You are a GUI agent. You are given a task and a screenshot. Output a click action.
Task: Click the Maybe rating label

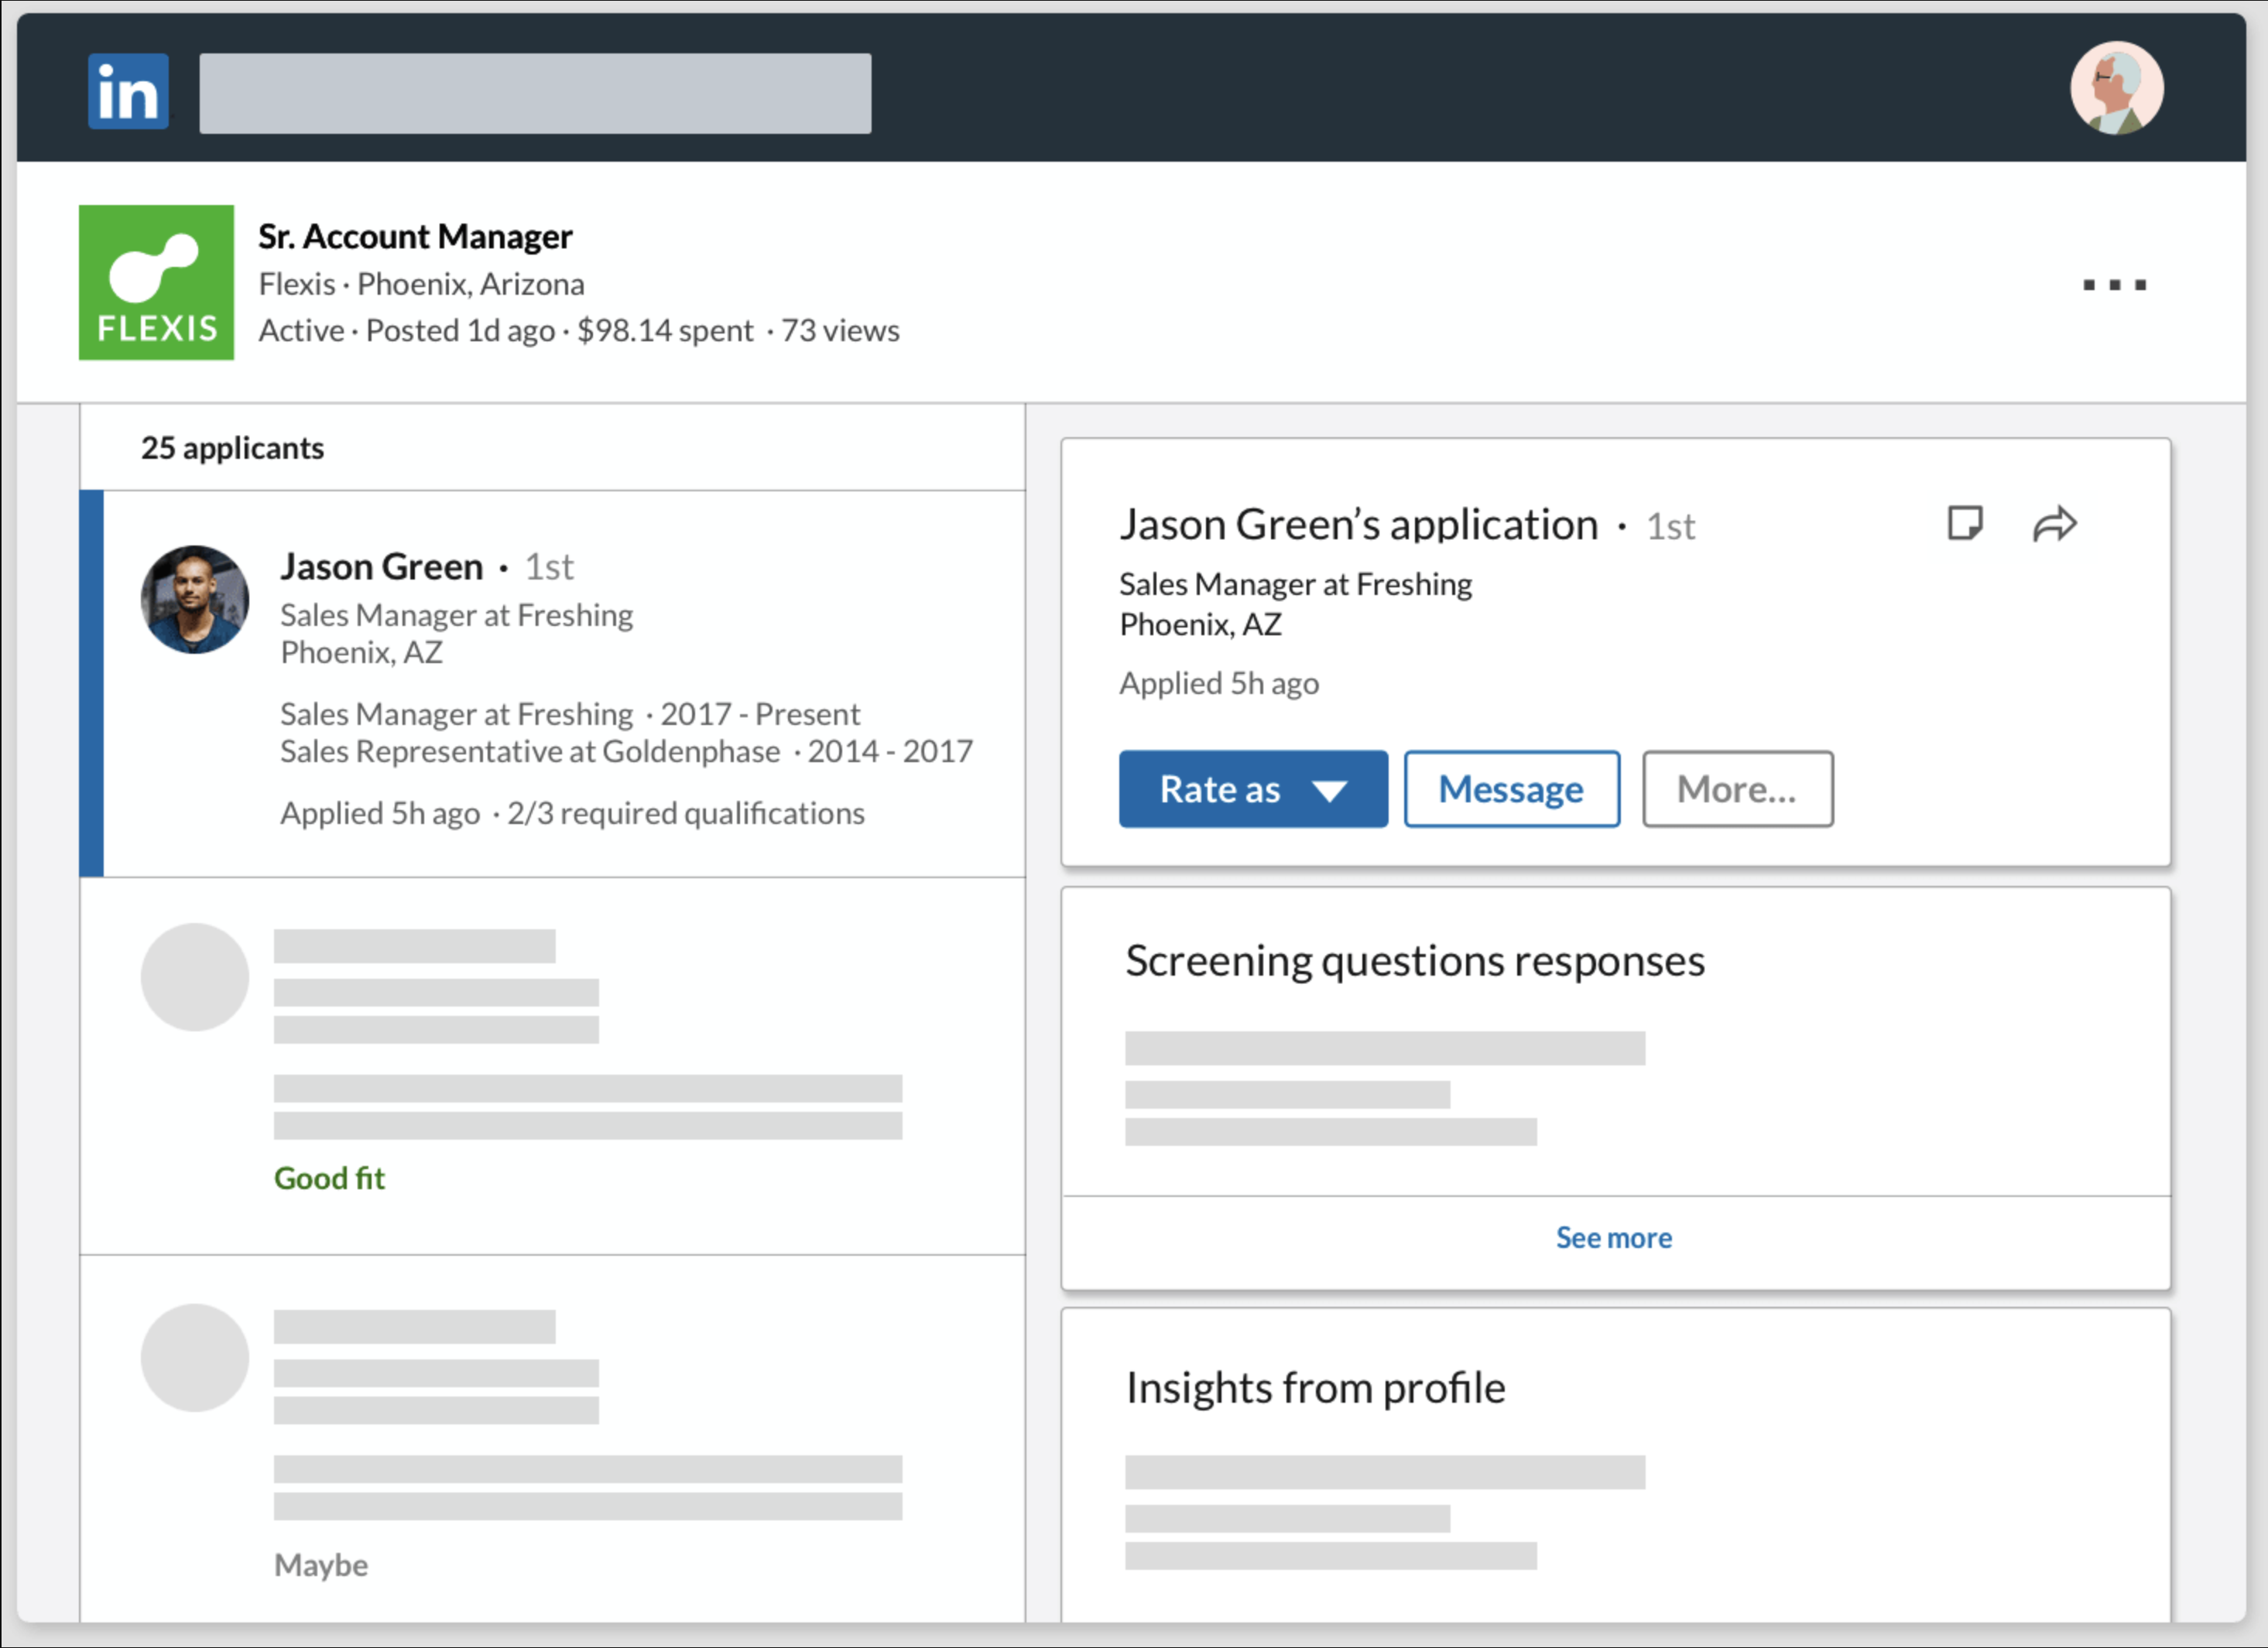[321, 1565]
